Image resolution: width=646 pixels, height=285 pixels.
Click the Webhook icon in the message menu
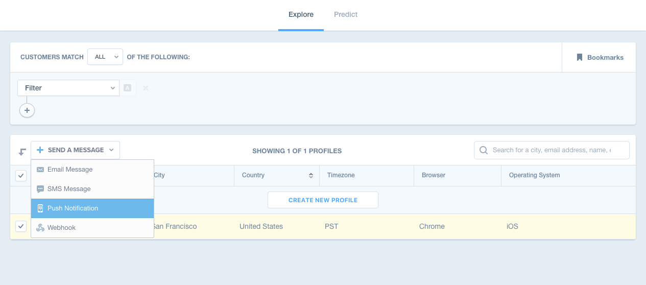[40, 228]
